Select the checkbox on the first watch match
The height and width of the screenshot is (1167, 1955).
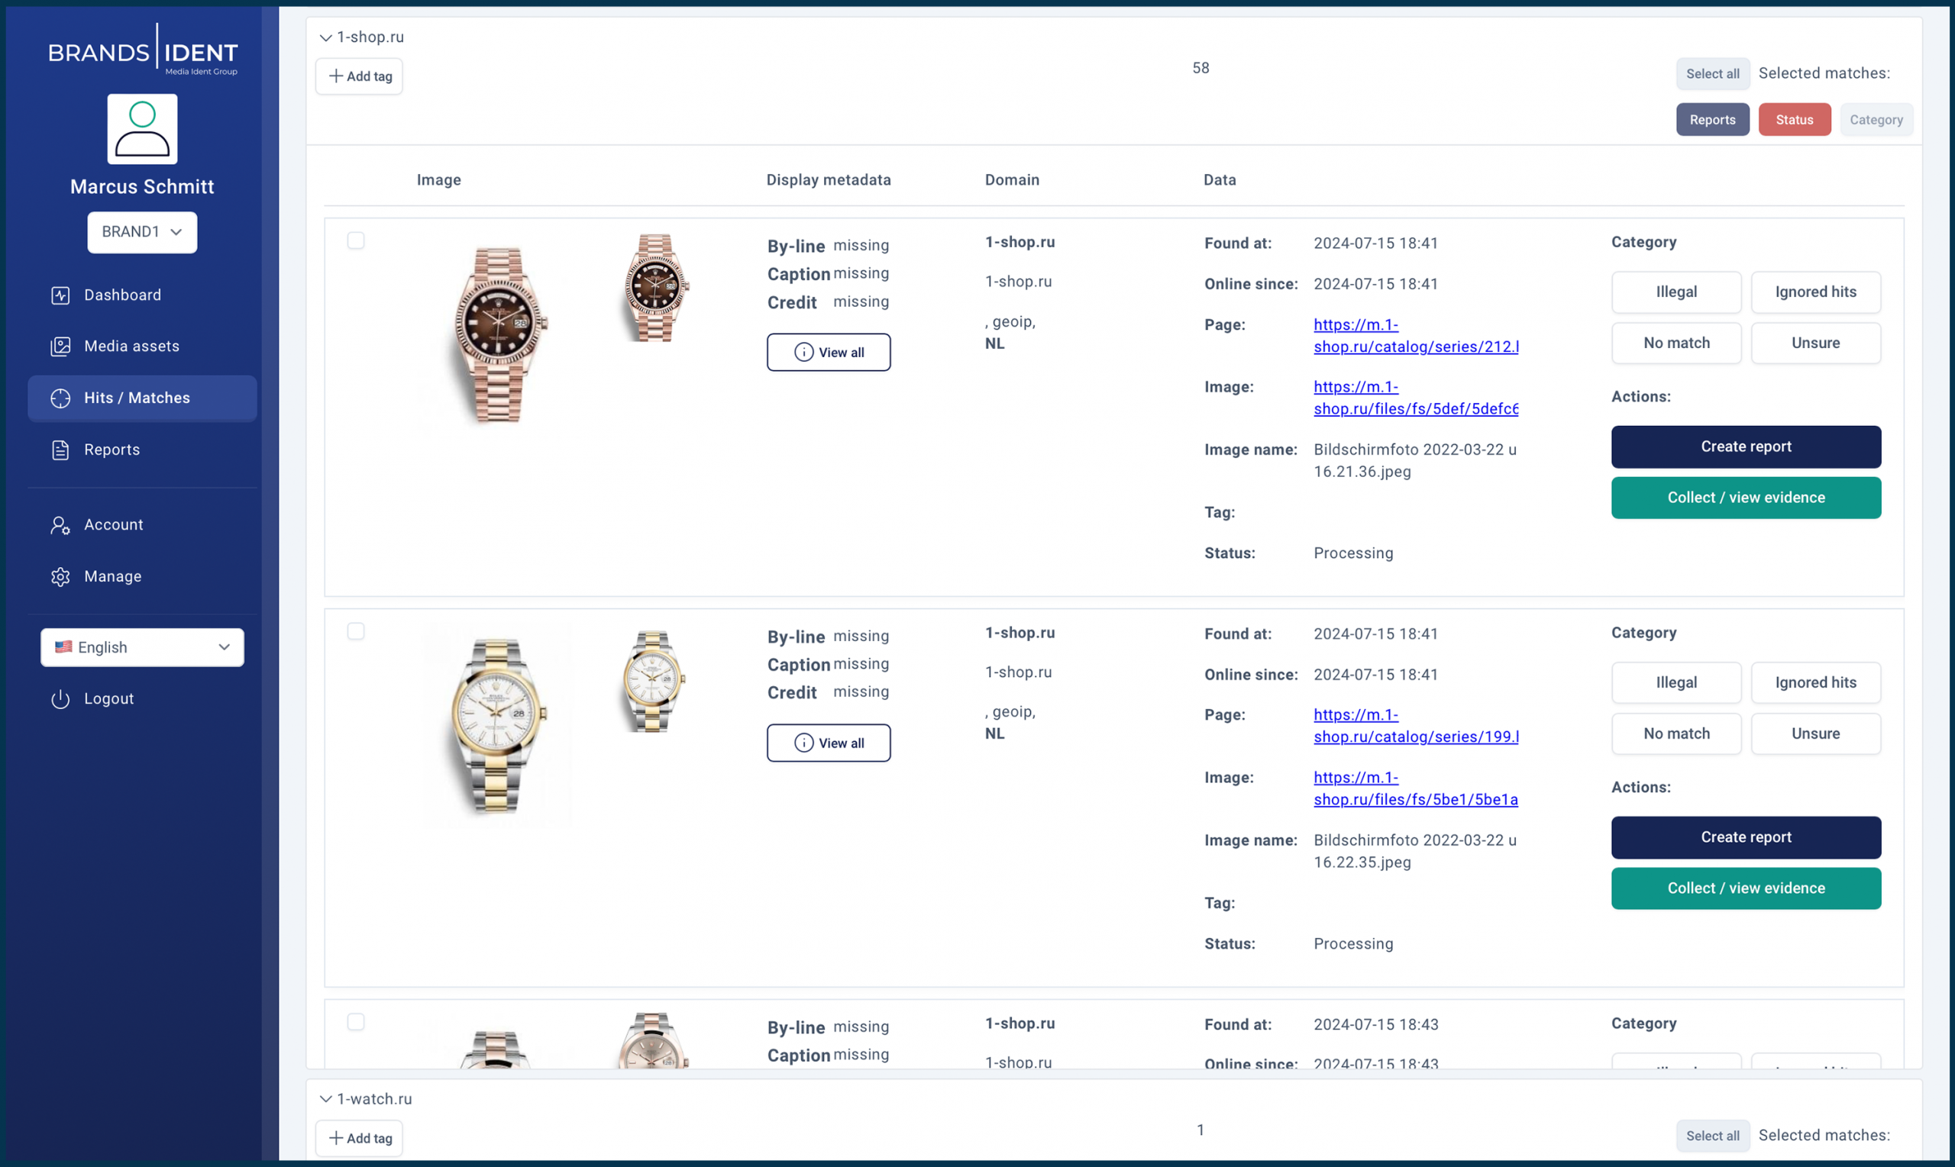(x=357, y=240)
